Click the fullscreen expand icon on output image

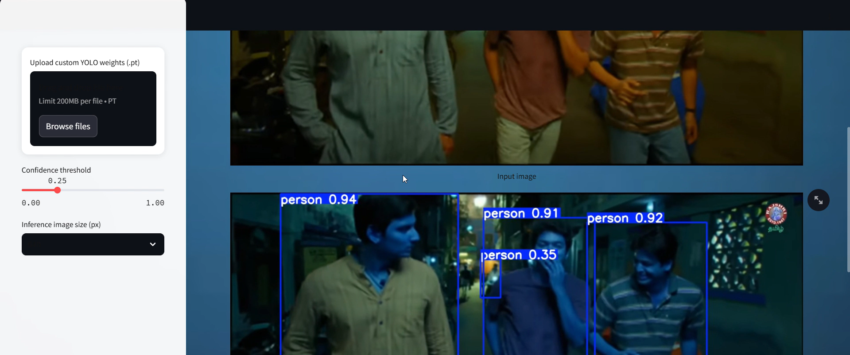pyautogui.click(x=818, y=200)
